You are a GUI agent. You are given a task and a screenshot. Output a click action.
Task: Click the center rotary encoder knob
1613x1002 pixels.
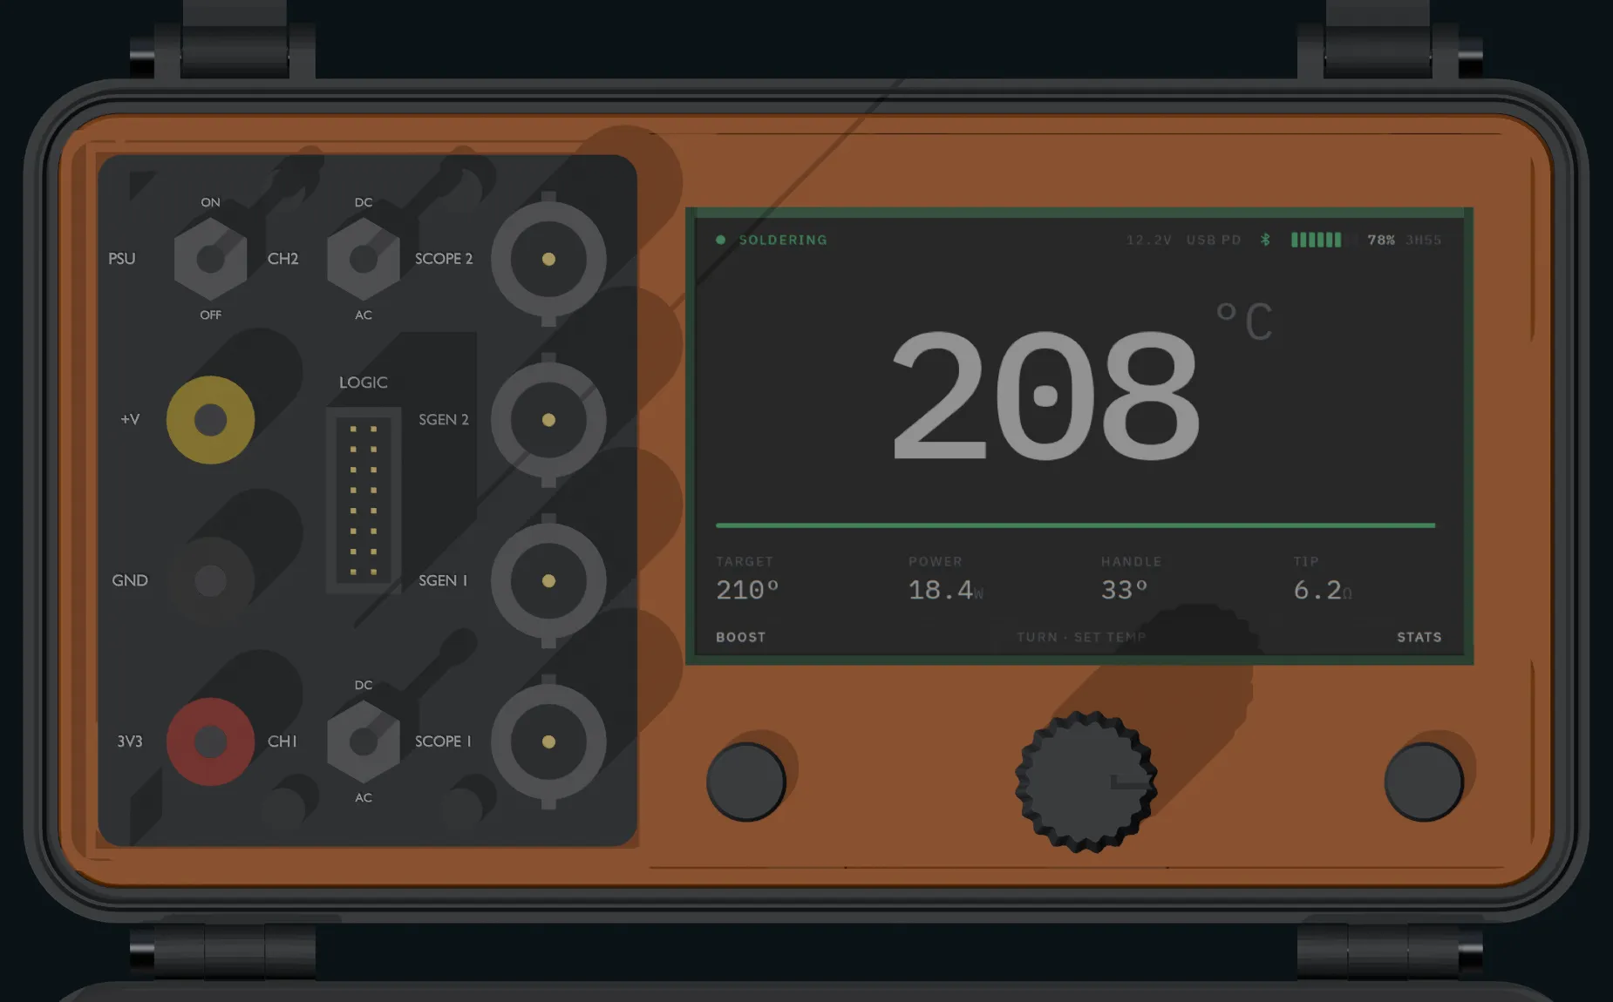coord(1086,782)
